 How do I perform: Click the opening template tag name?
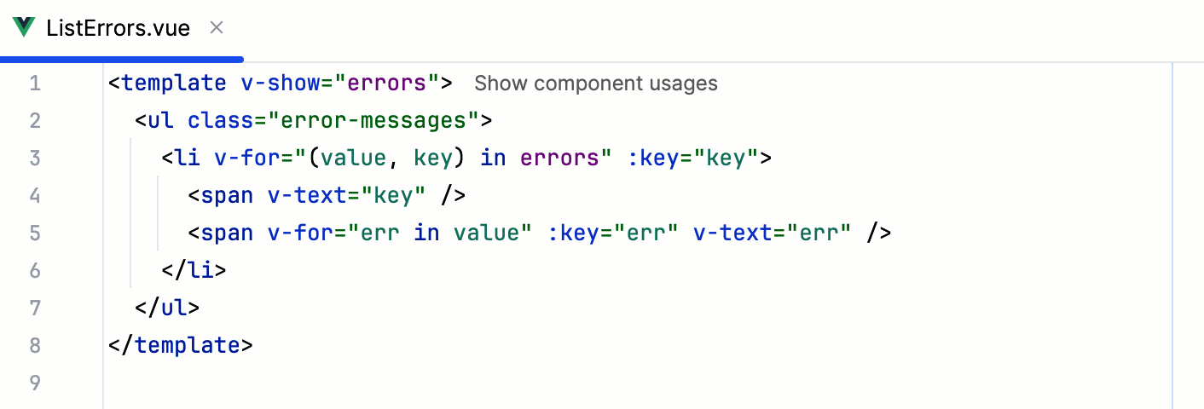173,84
